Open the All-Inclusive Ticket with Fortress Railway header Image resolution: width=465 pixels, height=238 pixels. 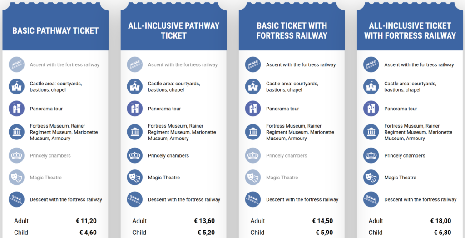click(x=410, y=30)
